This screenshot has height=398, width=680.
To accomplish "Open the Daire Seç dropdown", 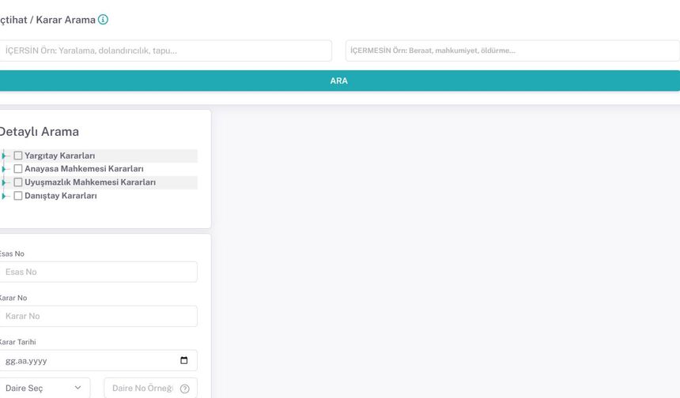I will point(43,389).
